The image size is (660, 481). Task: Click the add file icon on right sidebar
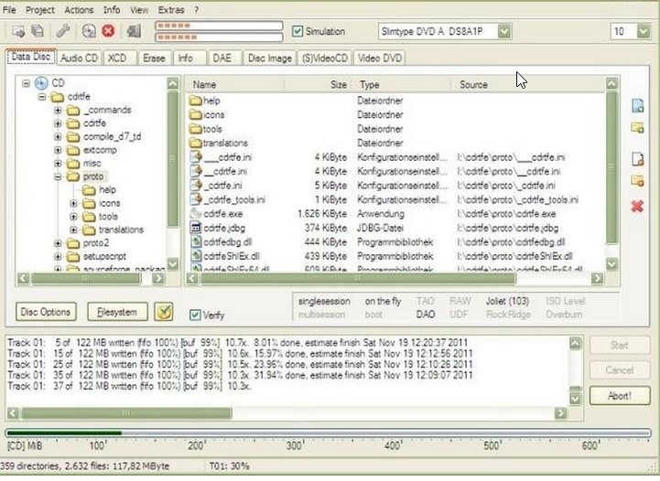tap(638, 105)
